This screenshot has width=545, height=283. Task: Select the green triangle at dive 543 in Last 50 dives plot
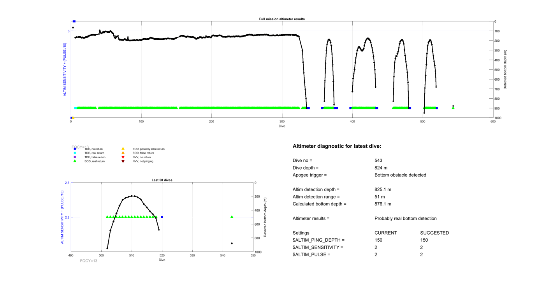tap(232, 217)
